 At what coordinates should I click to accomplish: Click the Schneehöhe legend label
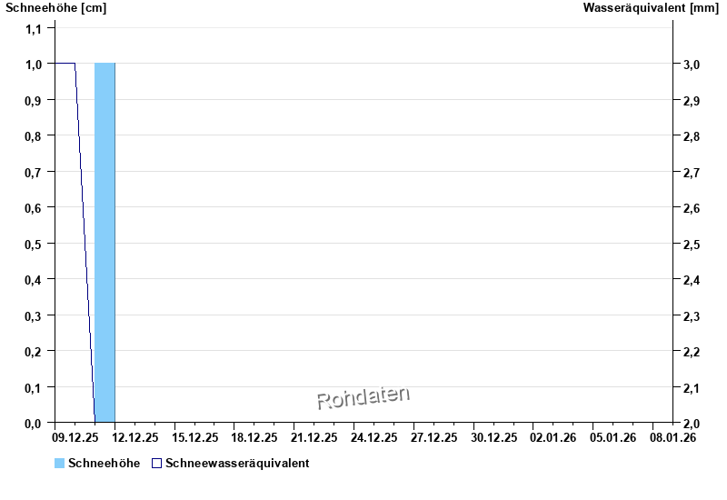point(104,463)
